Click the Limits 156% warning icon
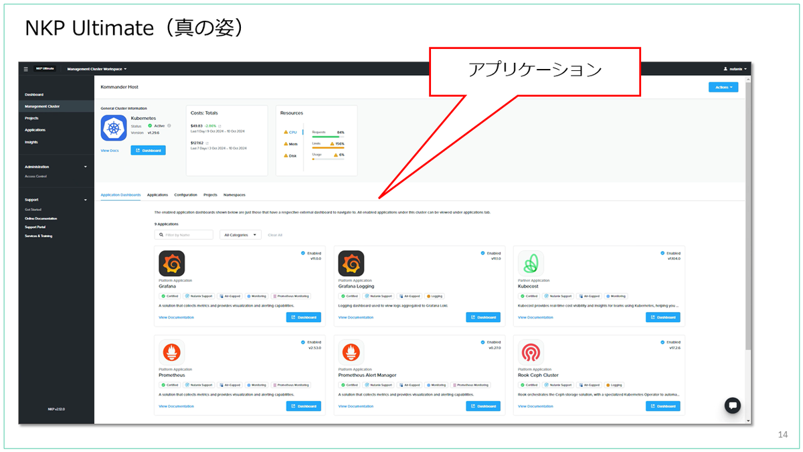This screenshot has height=452, width=803. [x=332, y=143]
